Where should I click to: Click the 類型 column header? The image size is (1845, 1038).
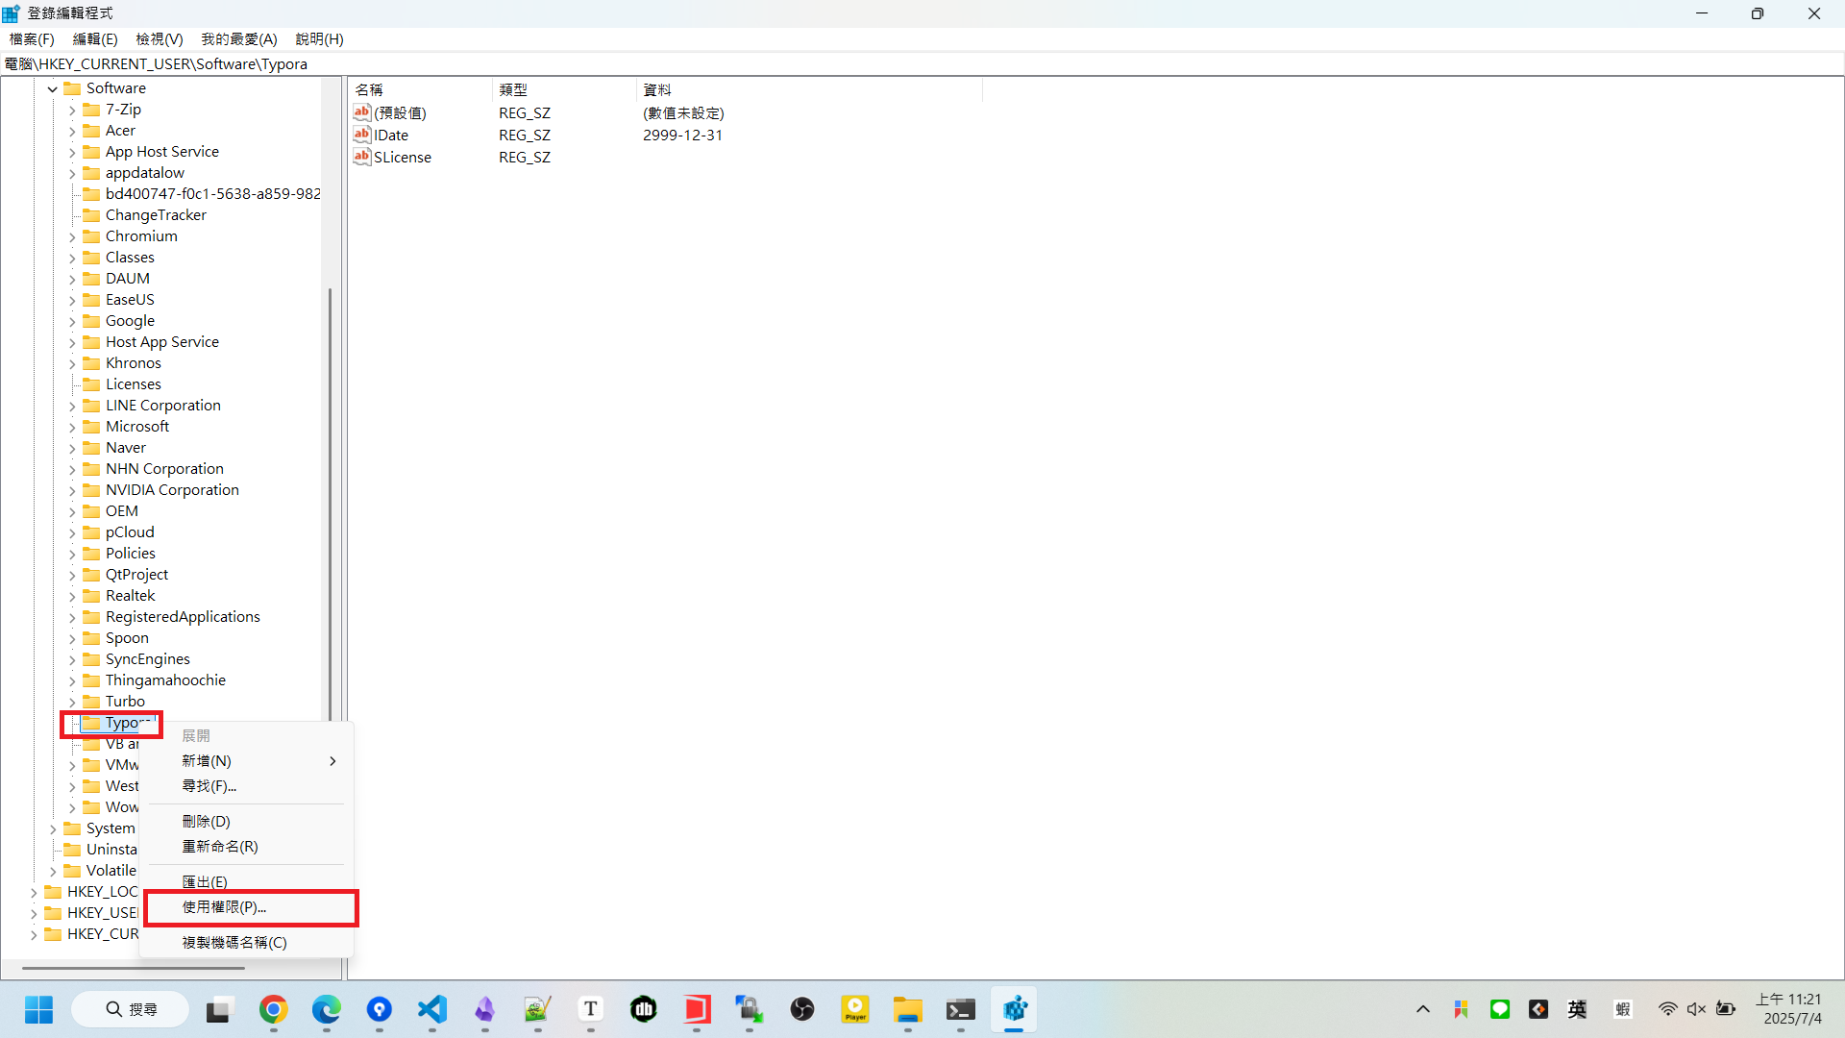[564, 89]
